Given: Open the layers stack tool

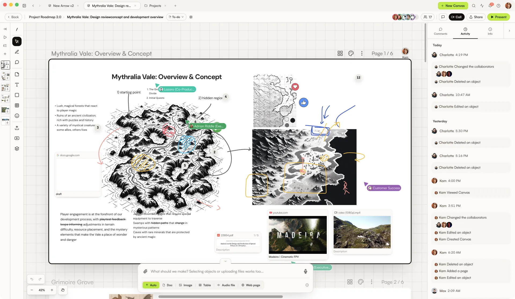Looking at the screenshot, I should [17, 149].
